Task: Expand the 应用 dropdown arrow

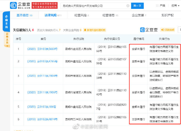Action: pos(179,6)
